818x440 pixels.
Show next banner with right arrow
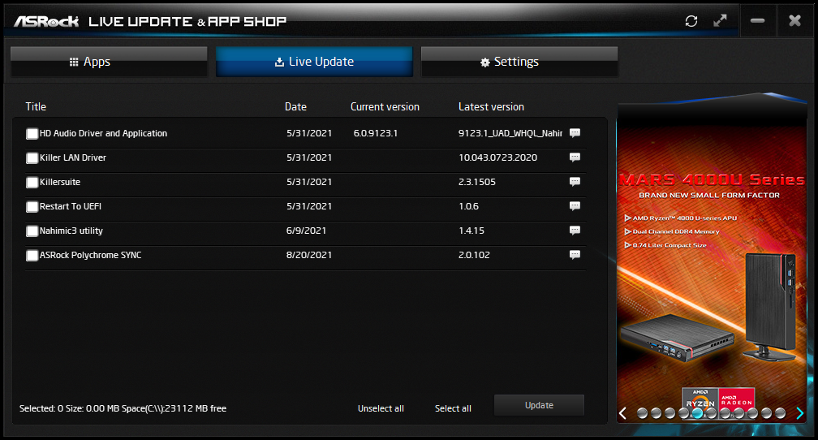[800, 413]
